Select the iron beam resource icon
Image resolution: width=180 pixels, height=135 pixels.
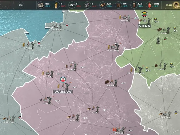coord(87,5)
